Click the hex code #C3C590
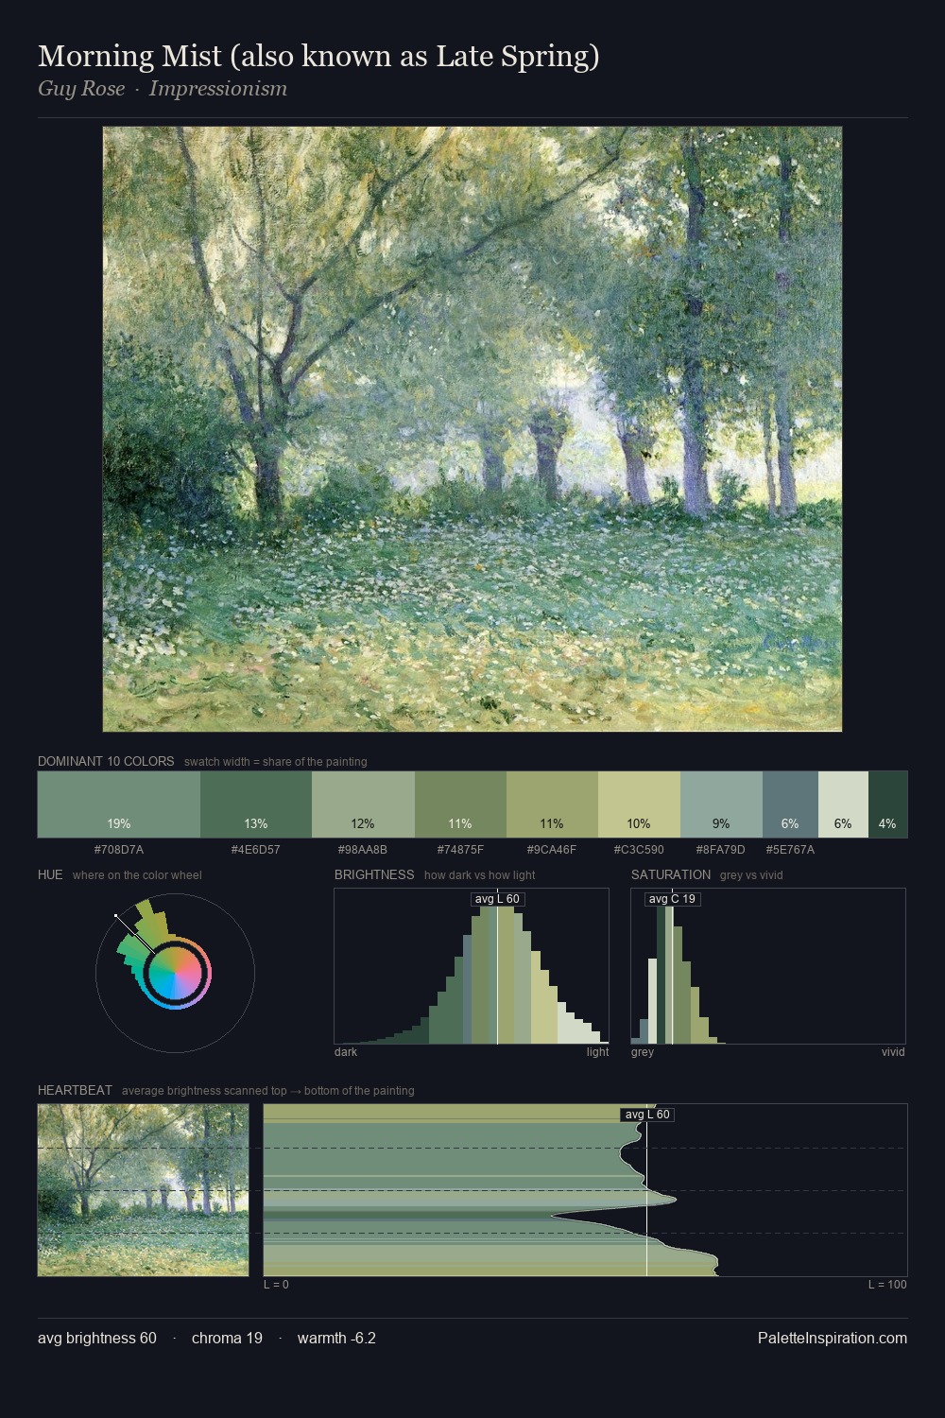Screen dimensions: 945x1418 click(639, 850)
